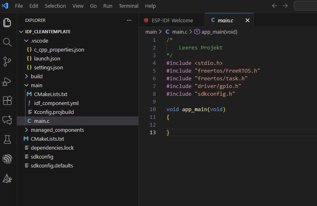Click app_main(void) in the breadcrumb
Image resolution: width=317 pixels, height=206 pixels.
pos(219,32)
